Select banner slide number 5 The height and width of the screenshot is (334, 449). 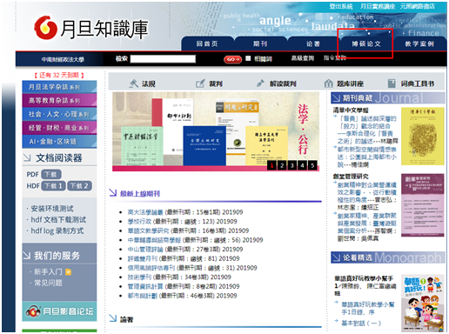312,165
